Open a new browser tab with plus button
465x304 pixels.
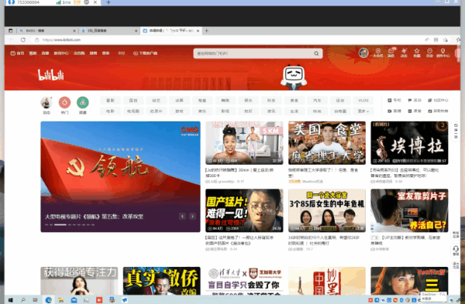207,30
